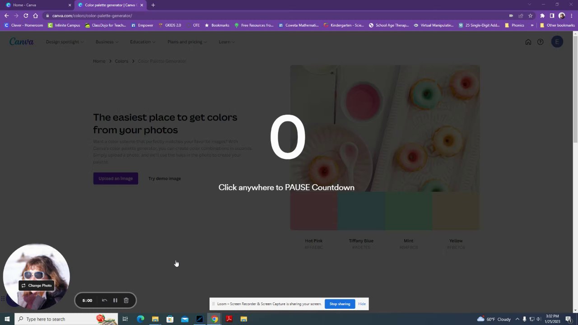Select the Hot Pink palette swatch
This screenshot has width=578, height=325.
(314, 211)
